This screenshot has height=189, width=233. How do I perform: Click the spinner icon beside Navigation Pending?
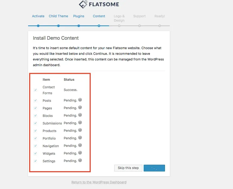tap(80, 145)
